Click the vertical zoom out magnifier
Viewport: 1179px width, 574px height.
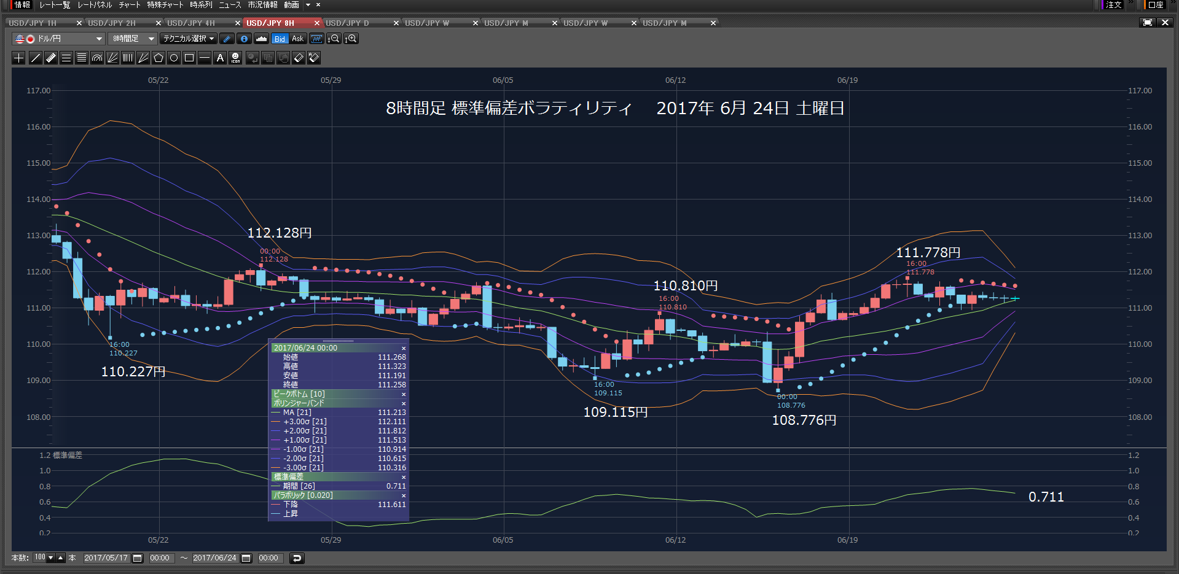(x=334, y=39)
